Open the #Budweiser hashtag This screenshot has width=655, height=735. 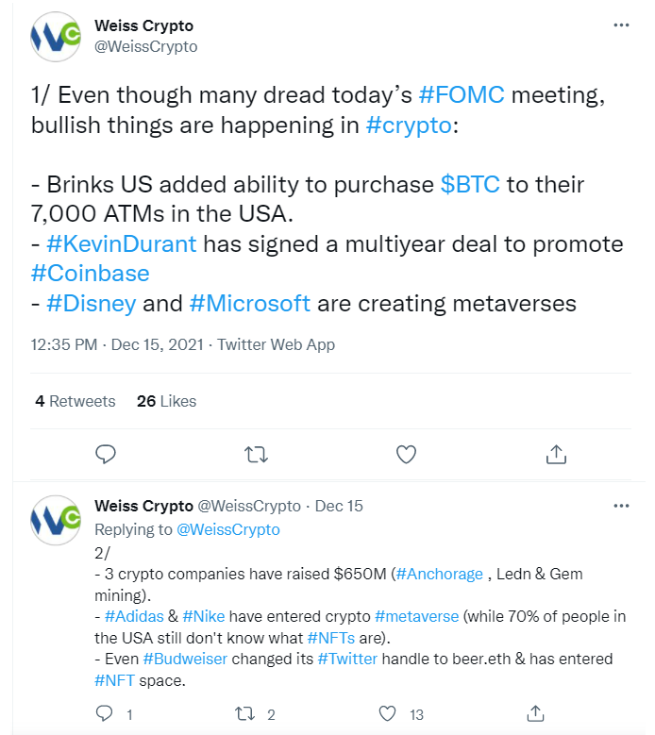click(x=185, y=660)
